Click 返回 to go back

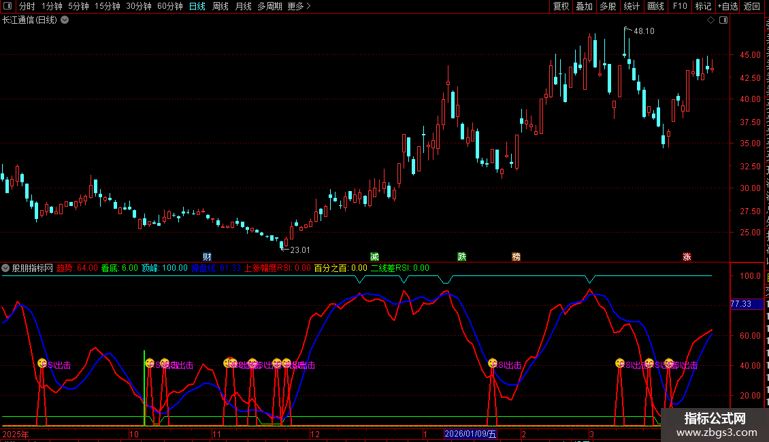[752, 6]
